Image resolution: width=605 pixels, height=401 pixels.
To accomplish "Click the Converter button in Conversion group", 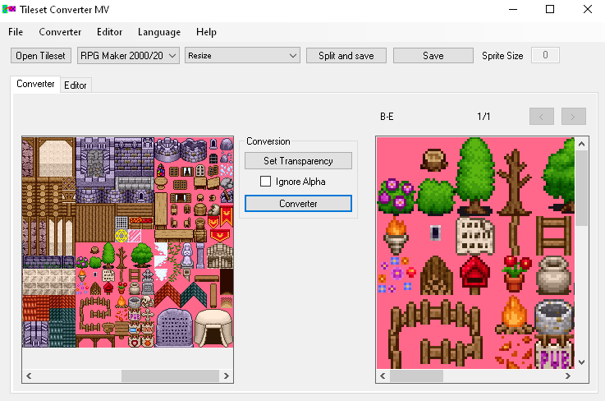I will (x=298, y=203).
